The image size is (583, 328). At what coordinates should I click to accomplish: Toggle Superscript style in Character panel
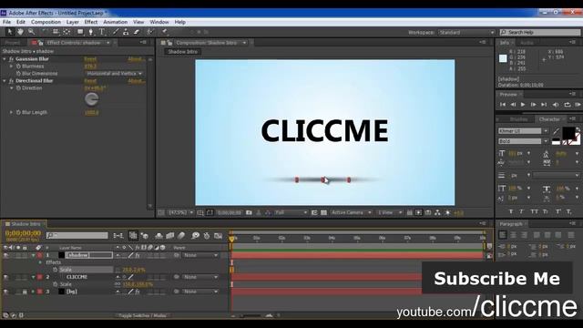(558, 211)
